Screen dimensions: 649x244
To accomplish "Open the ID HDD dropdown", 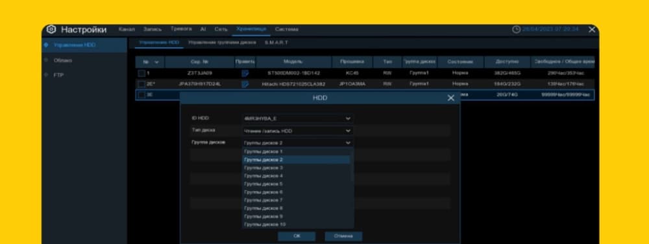I will click(x=298, y=119).
